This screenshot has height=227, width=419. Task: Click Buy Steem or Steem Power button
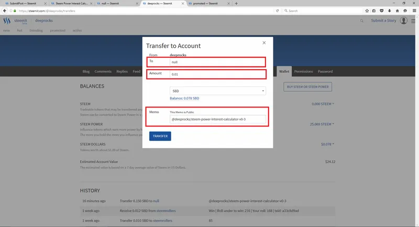[x=307, y=87]
